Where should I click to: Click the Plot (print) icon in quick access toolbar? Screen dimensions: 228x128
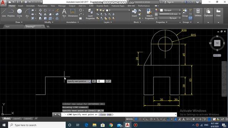[x=26, y=2]
